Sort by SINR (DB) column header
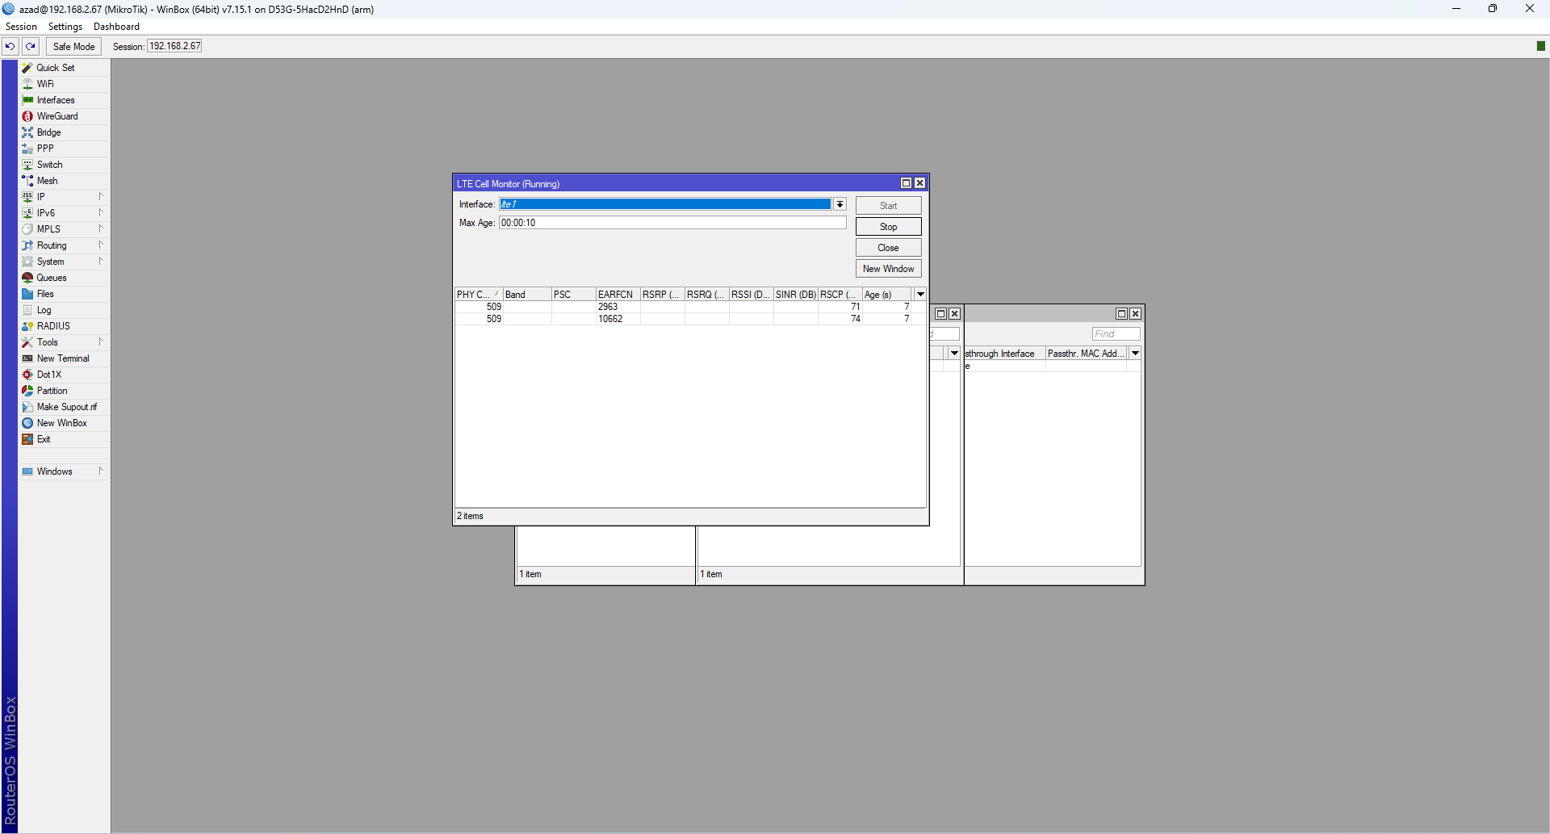Viewport: 1550px width, 834px height. 796,295
